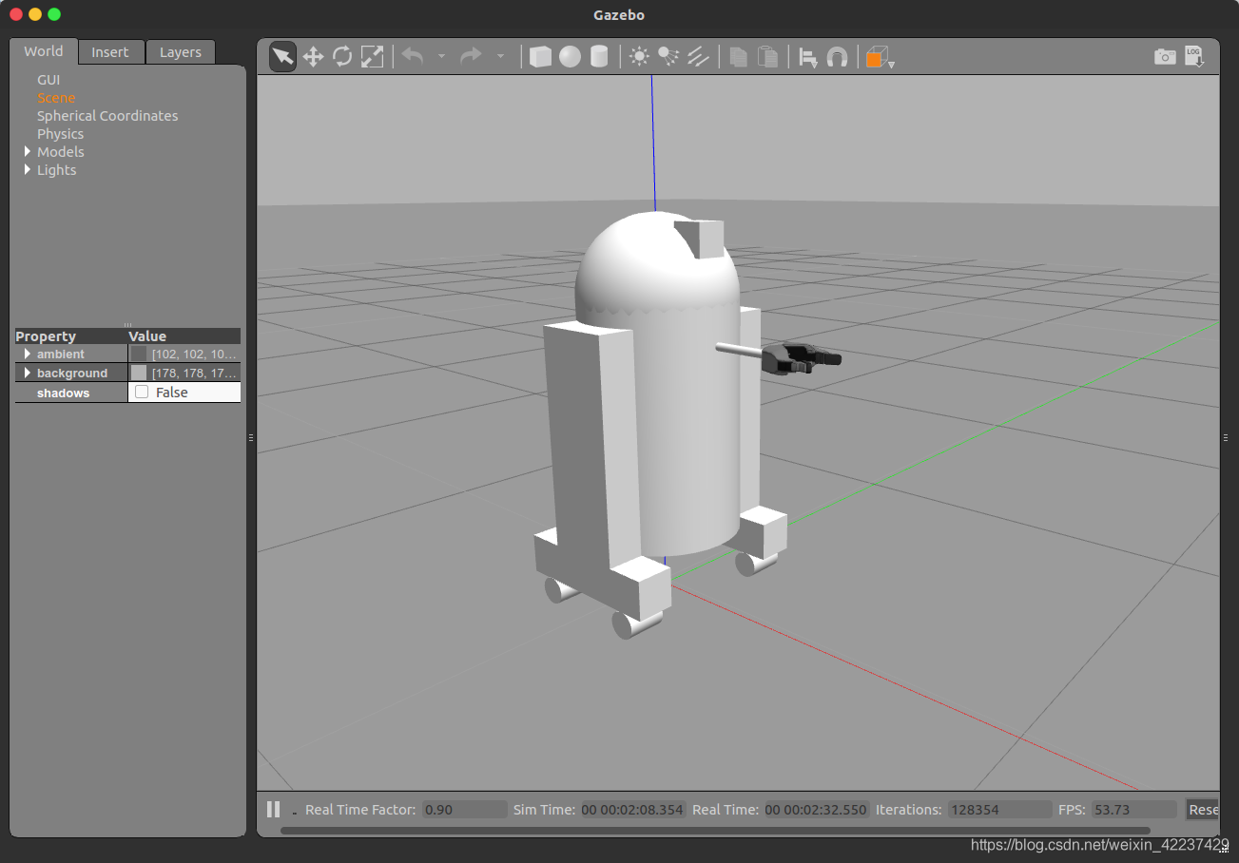Click the Iterations value field
The width and height of the screenshot is (1239, 863).
[x=999, y=810]
